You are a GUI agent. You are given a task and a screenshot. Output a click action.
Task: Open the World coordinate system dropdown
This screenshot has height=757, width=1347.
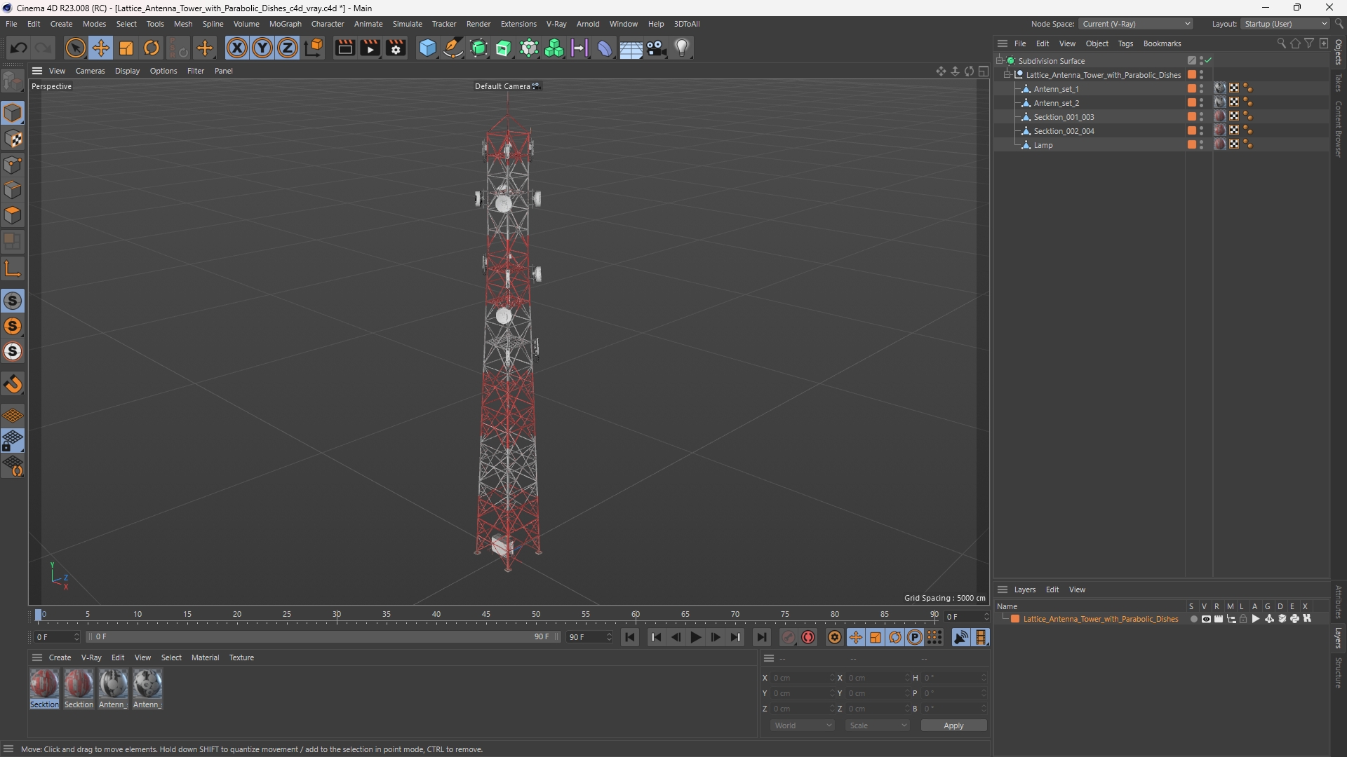[x=802, y=725]
